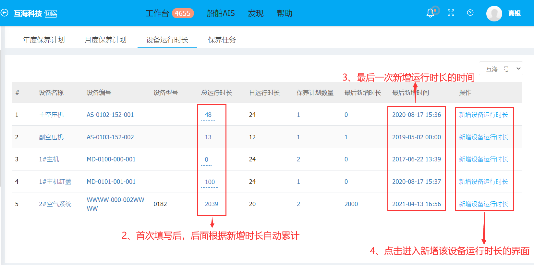Click equipment number MD-0101-001-001
Screen dimensions: 534x265
click(x=111, y=182)
